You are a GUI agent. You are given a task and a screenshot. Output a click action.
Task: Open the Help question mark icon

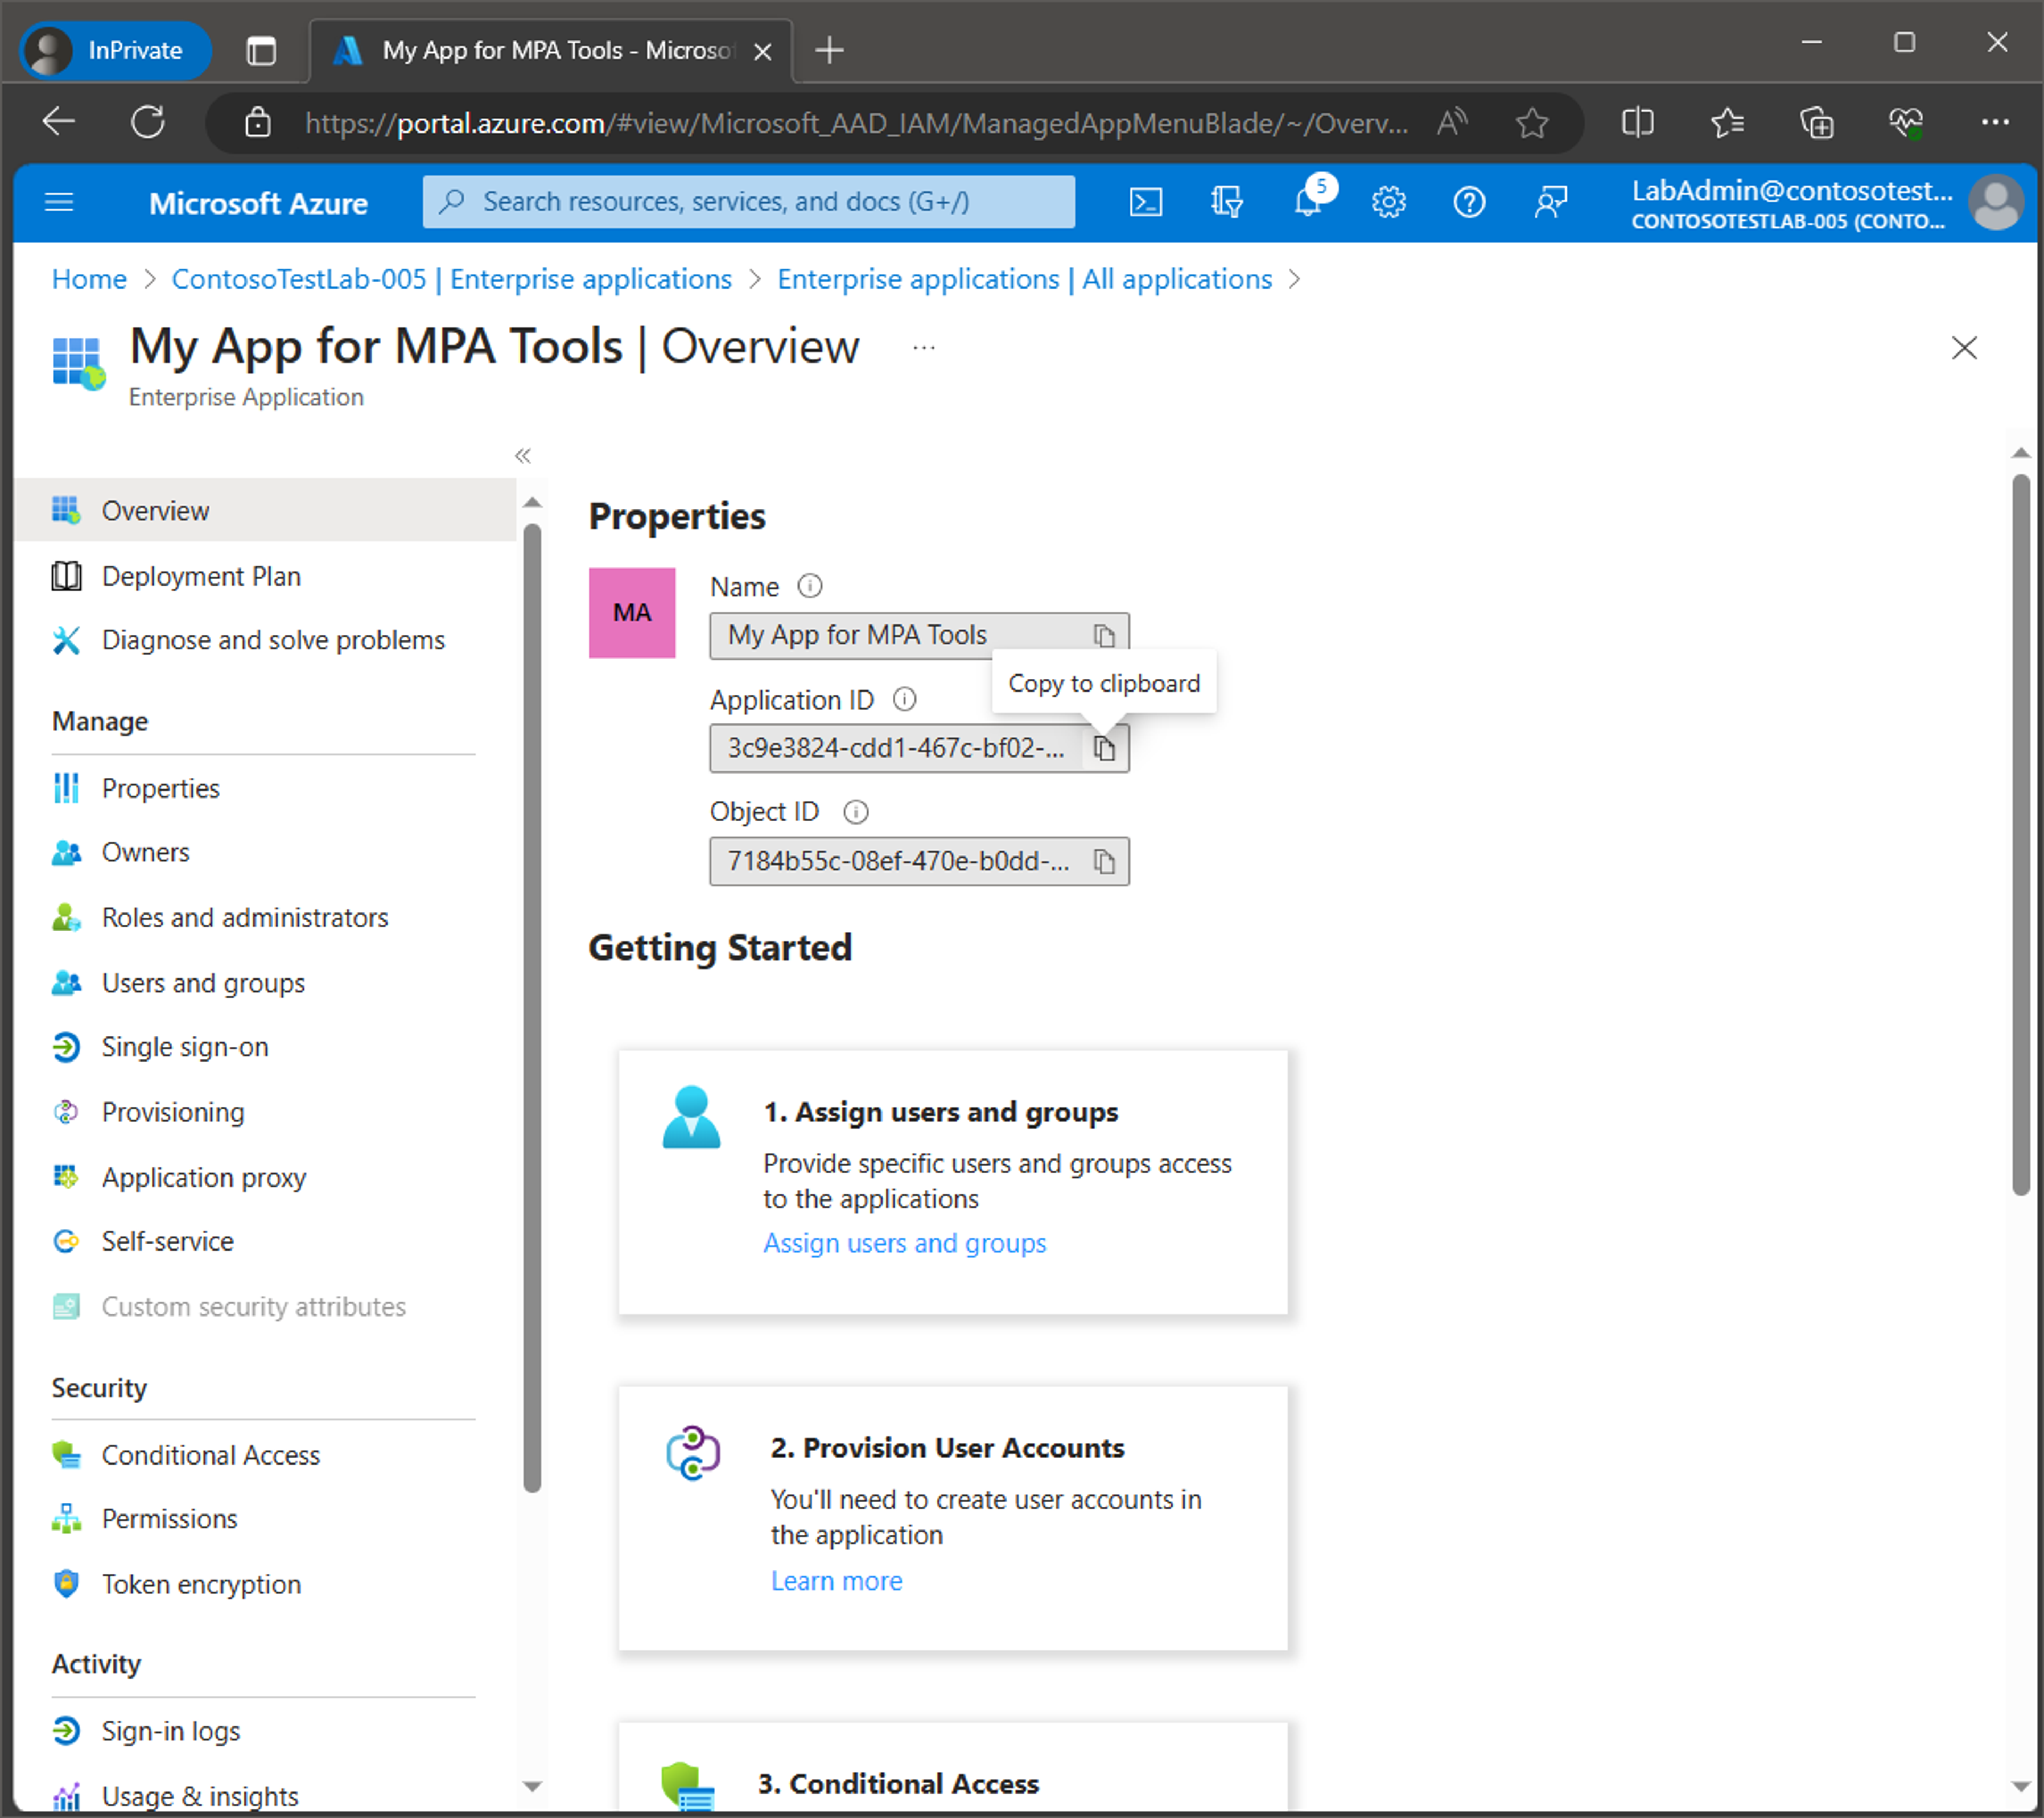[1469, 203]
